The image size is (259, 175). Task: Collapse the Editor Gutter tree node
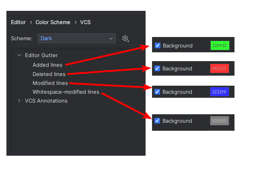tap(19, 55)
